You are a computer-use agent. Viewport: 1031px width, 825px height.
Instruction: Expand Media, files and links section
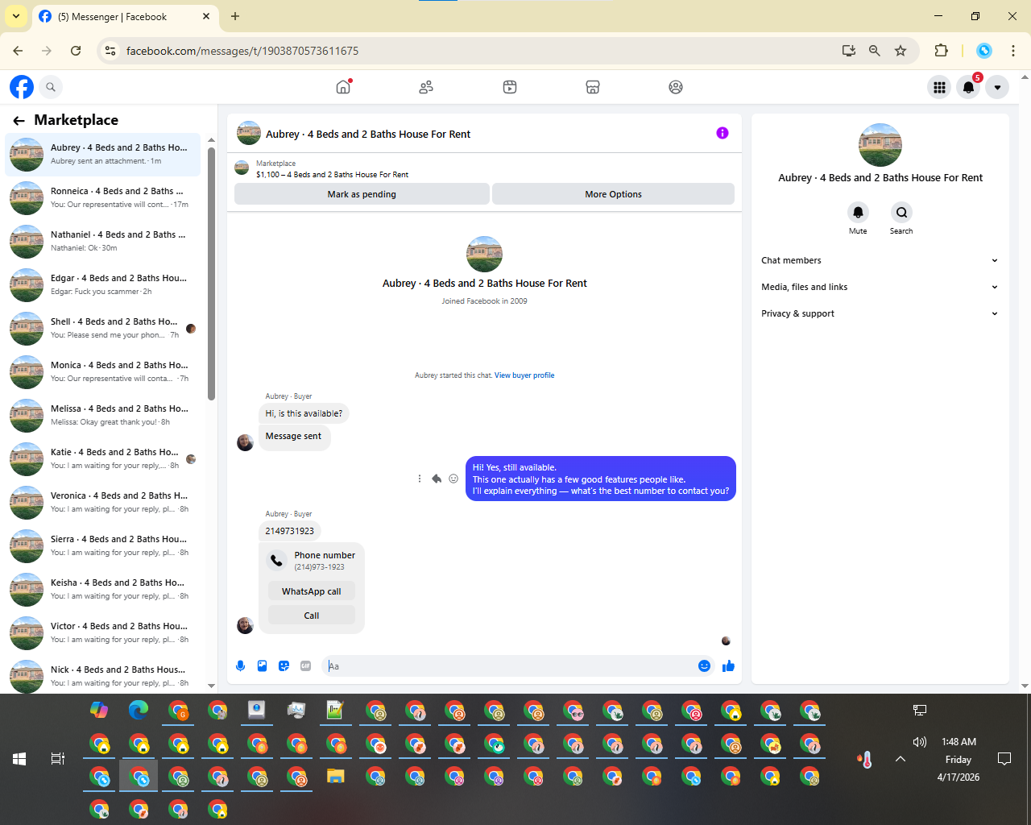click(880, 287)
